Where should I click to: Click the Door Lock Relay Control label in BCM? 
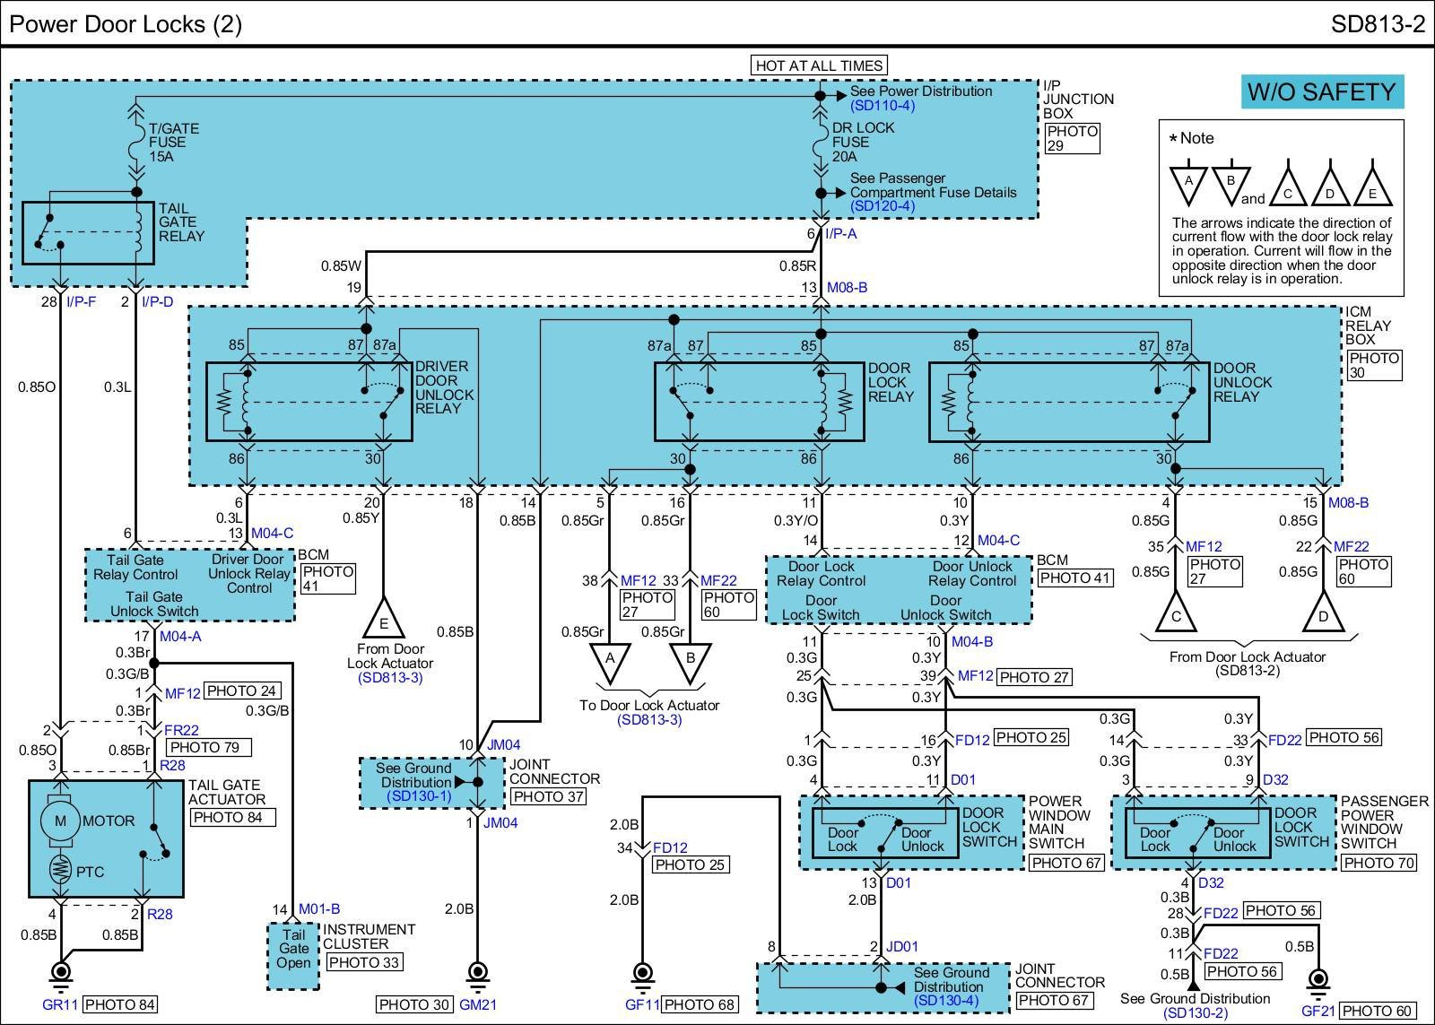coord(821,573)
